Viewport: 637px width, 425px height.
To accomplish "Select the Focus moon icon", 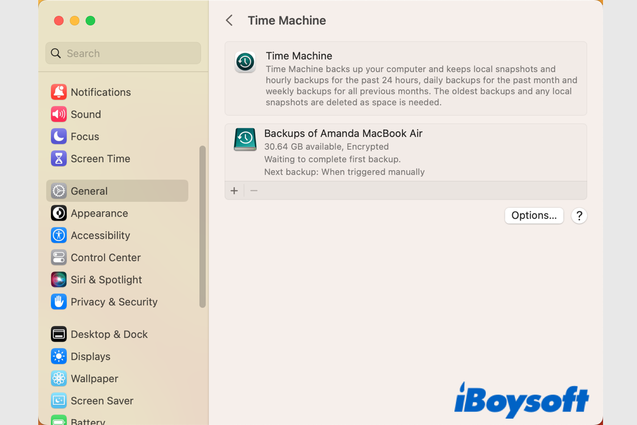I will point(59,137).
